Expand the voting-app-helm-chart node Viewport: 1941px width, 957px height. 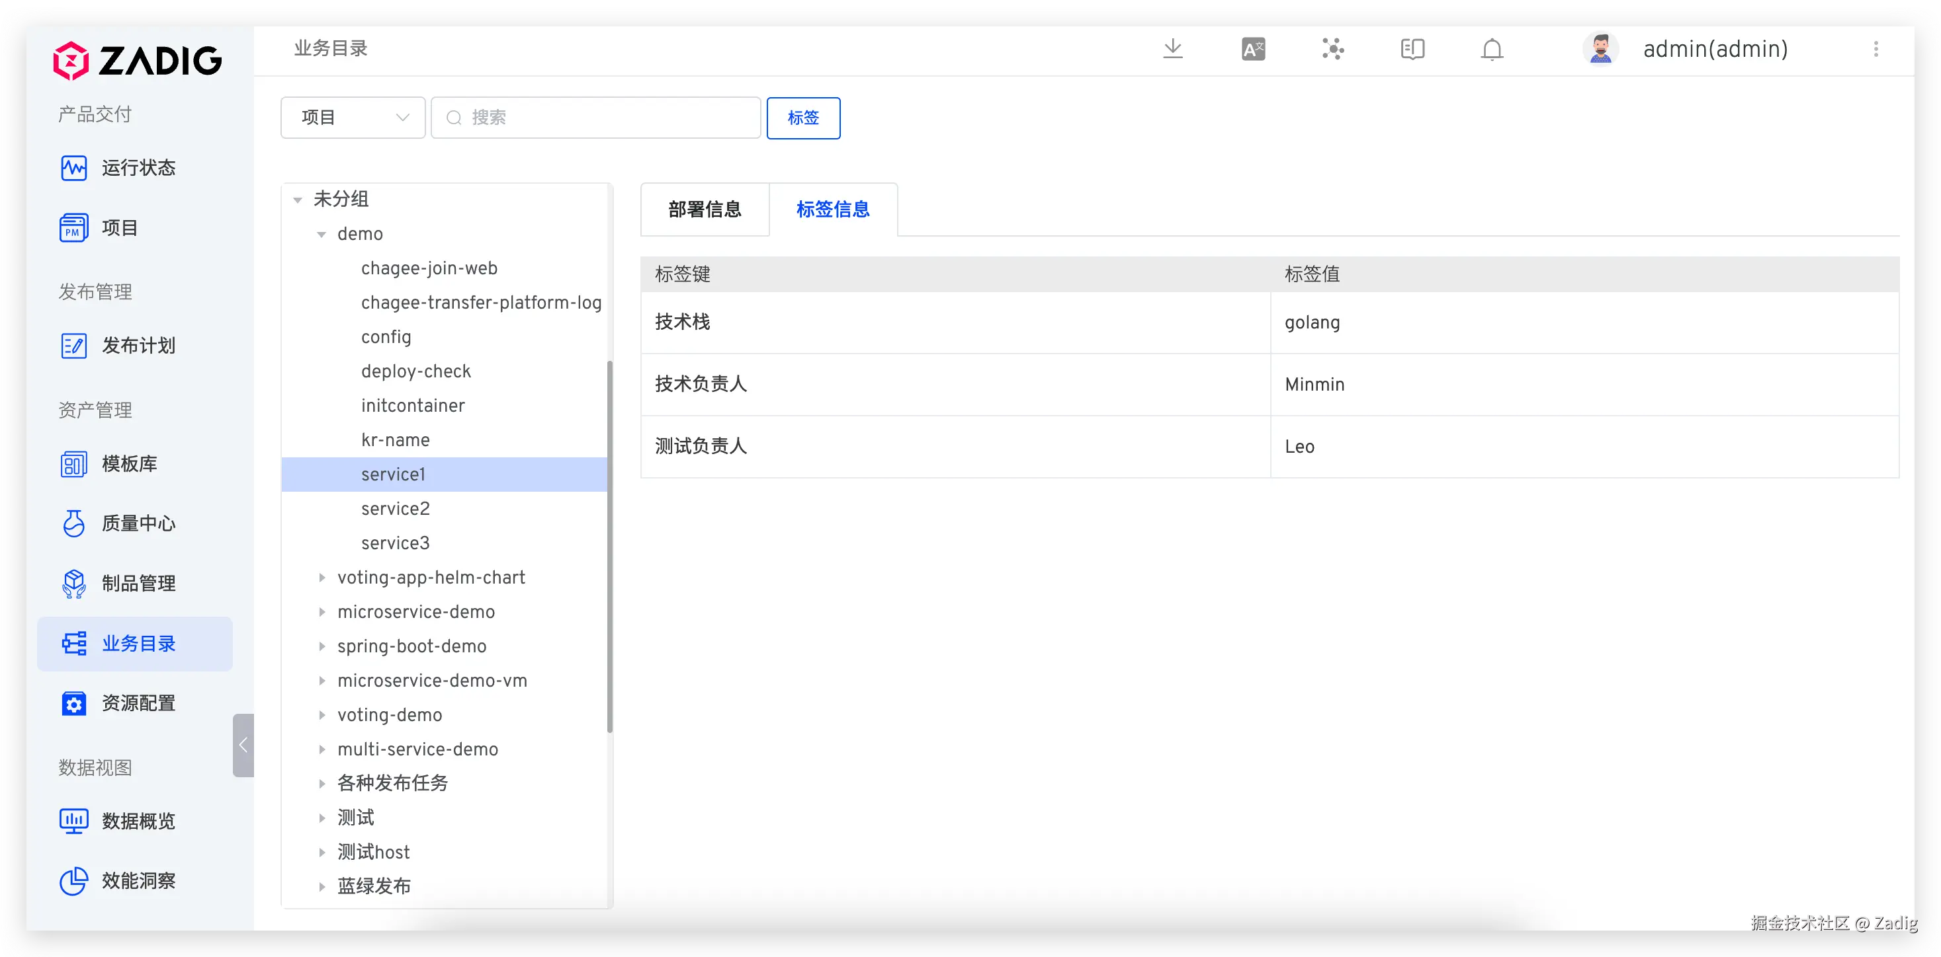click(322, 578)
